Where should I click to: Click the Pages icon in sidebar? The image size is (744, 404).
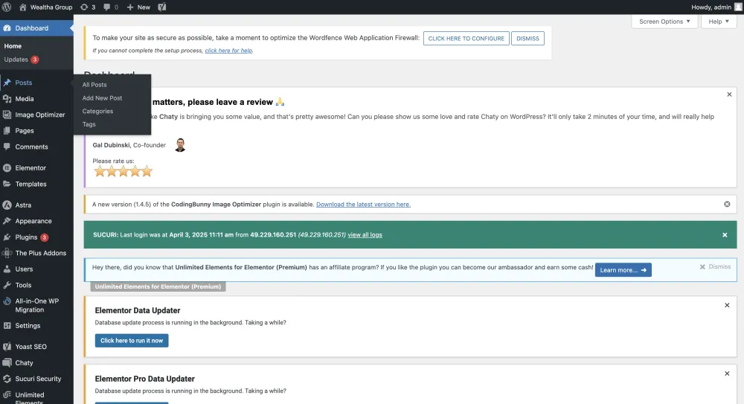pyautogui.click(x=7, y=130)
